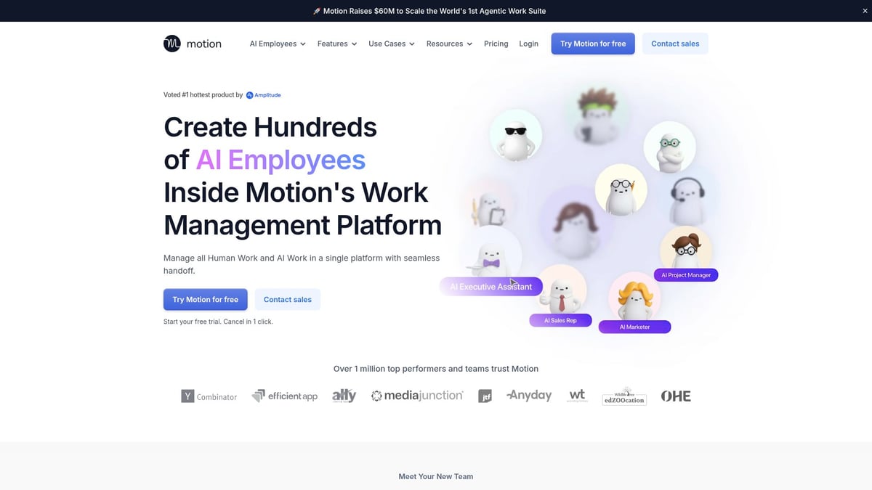Select the AI Marketer label
Viewport: 872px width, 490px height.
point(634,327)
